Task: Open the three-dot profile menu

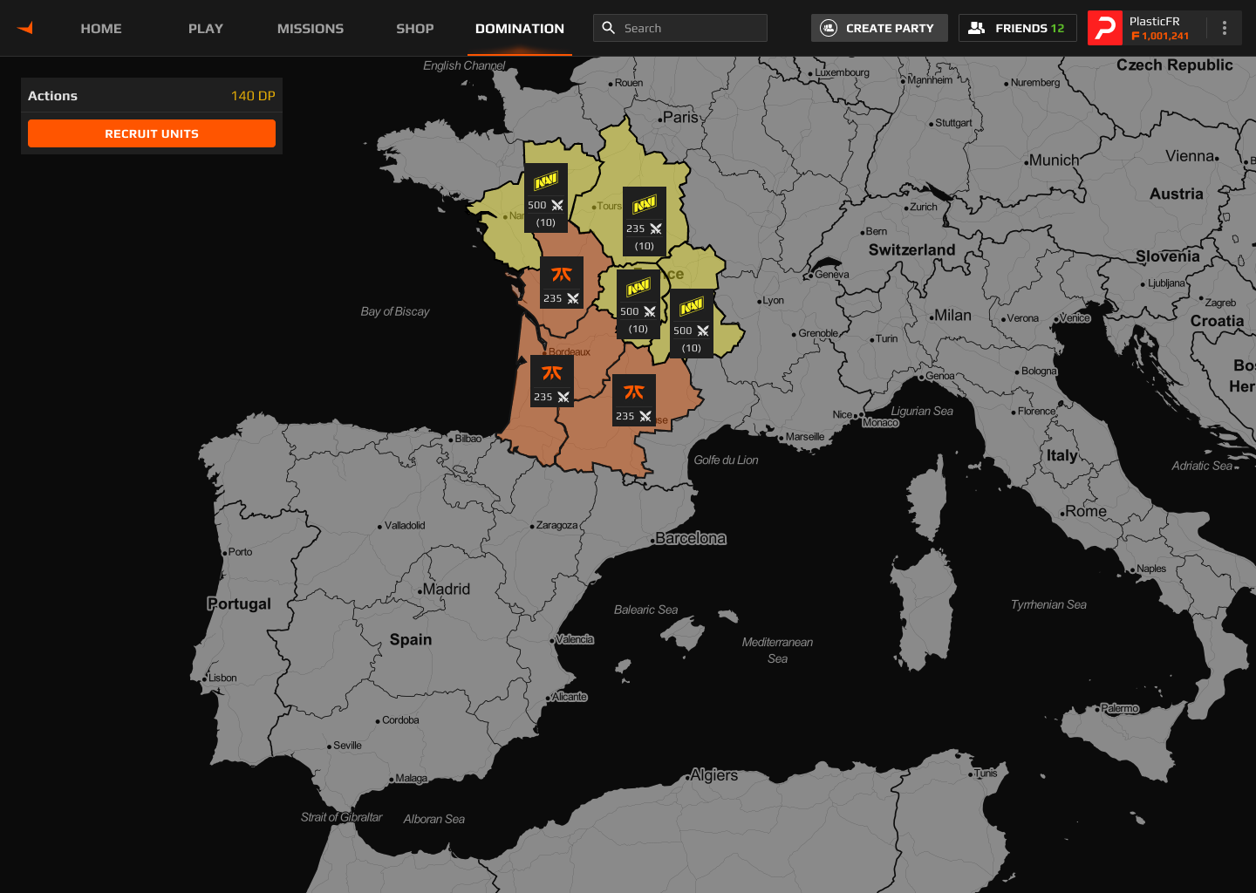Action: [1225, 28]
